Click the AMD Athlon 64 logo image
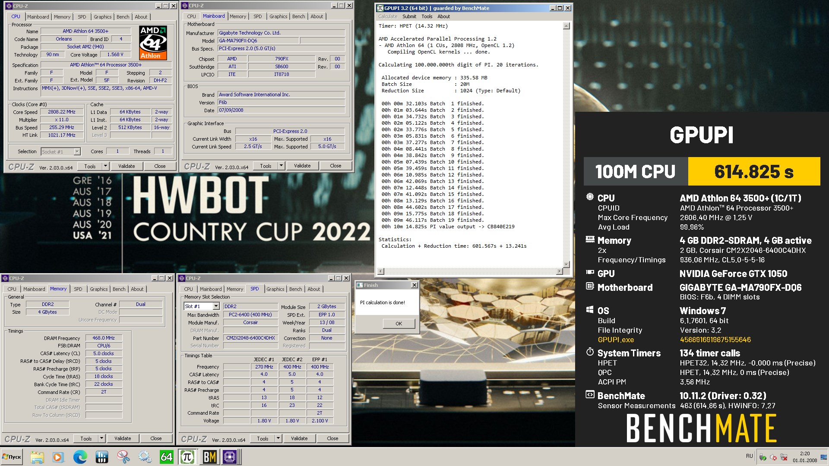The image size is (829, 466). pos(153,43)
